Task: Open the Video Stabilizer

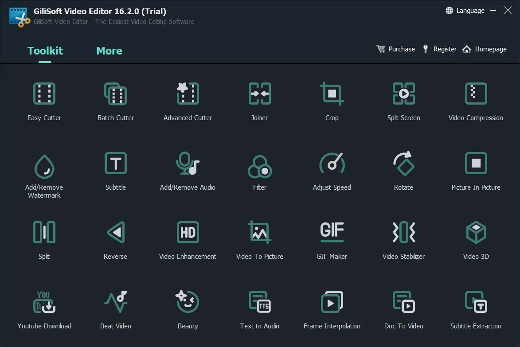Action: tap(403, 238)
